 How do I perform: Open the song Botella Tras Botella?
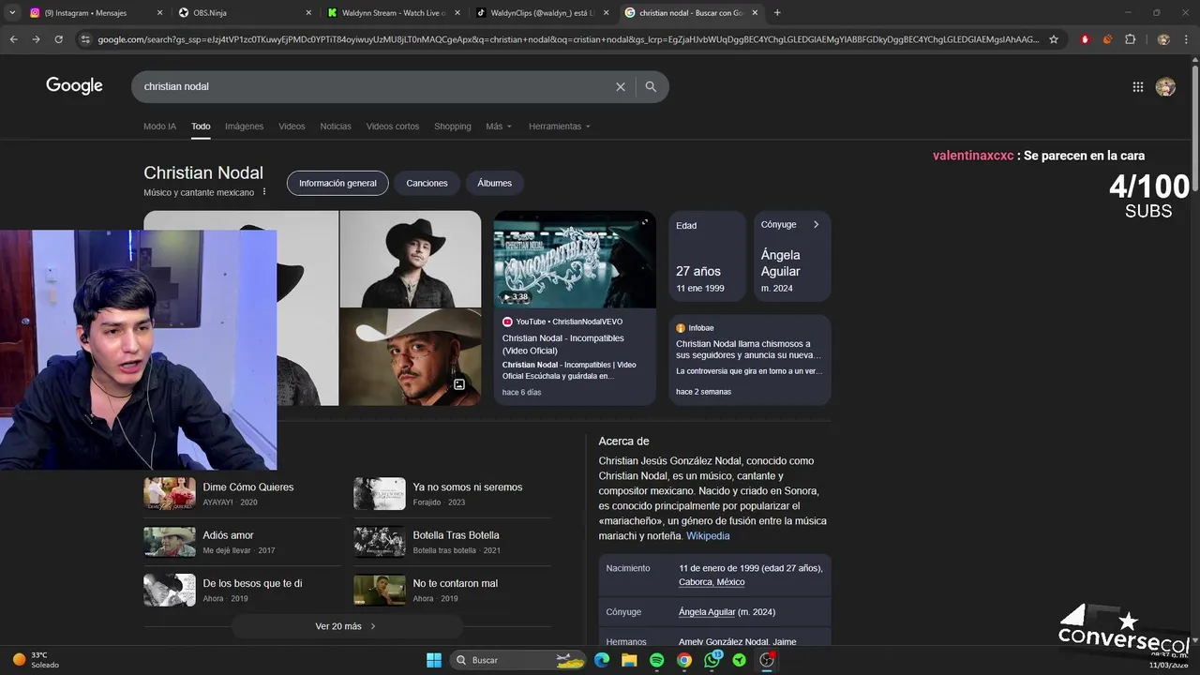pos(456,535)
